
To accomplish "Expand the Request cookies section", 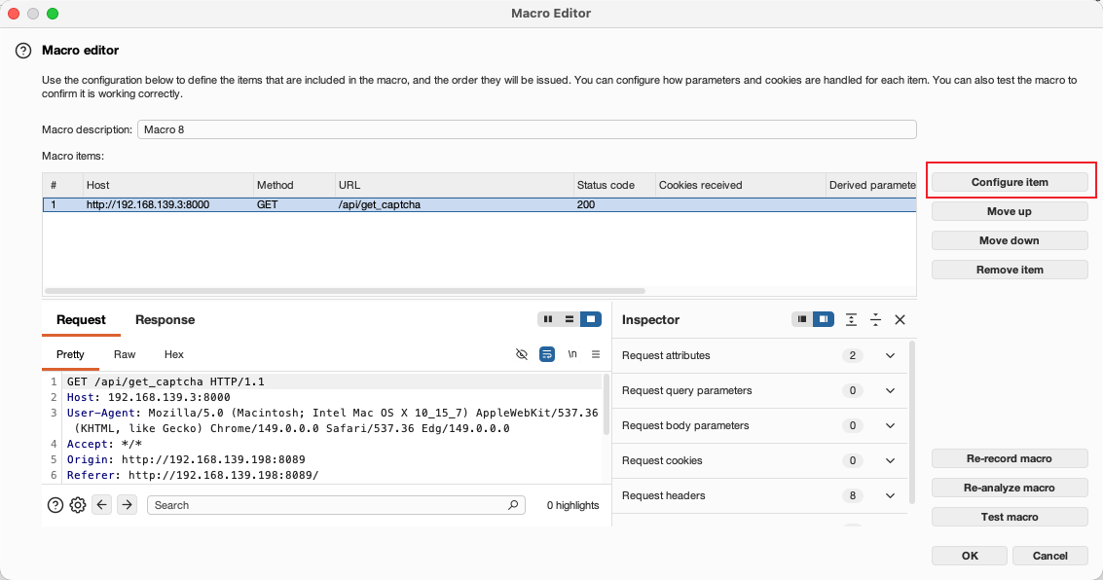I will tap(890, 461).
